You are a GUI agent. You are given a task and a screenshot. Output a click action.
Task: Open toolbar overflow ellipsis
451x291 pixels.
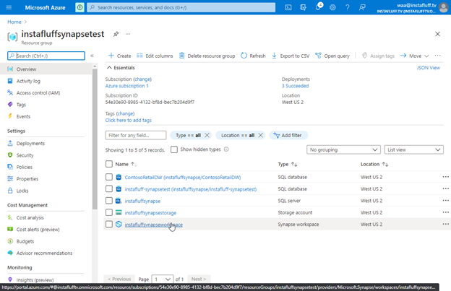(437, 56)
